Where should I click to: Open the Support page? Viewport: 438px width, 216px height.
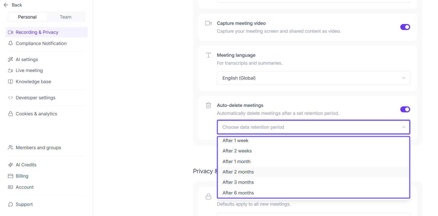24,204
